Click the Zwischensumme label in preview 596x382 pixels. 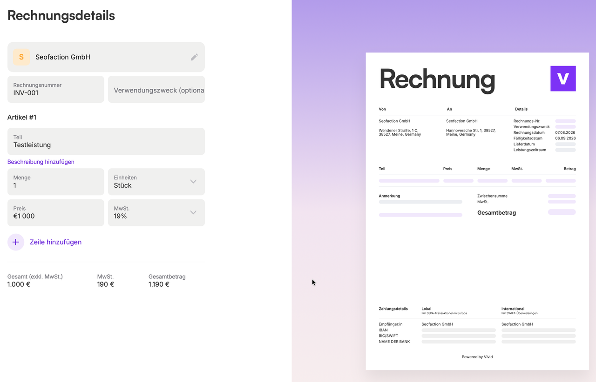tap(493, 196)
